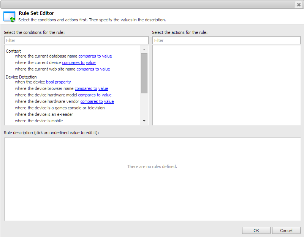Click the actions Filter search box

226,40
